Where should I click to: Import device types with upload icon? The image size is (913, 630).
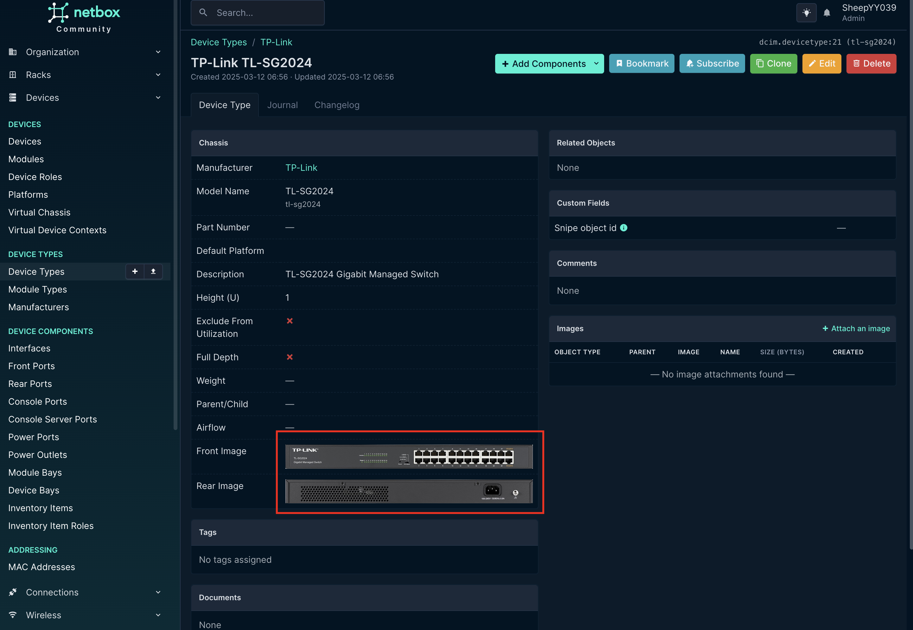pyautogui.click(x=153, y=271)
